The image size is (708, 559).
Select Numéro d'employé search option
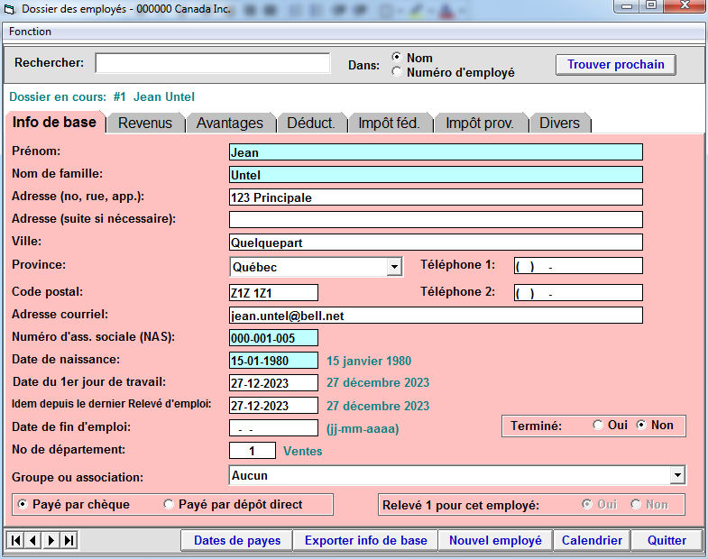point(397,72)
